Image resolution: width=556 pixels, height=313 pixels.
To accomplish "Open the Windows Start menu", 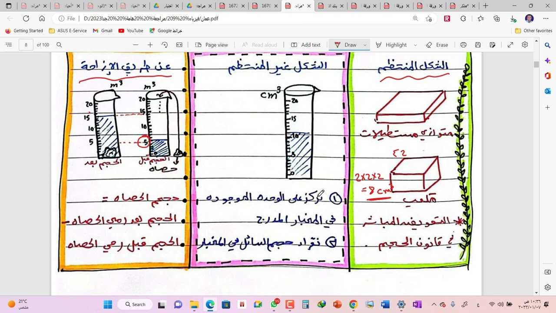I will coord(108,304).
